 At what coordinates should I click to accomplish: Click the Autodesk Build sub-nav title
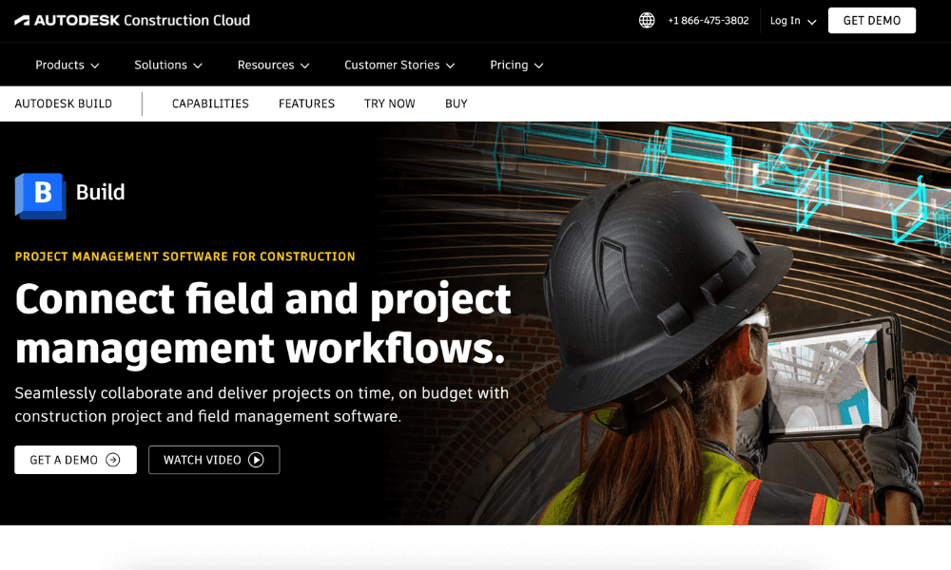click(x=64, y=104)
